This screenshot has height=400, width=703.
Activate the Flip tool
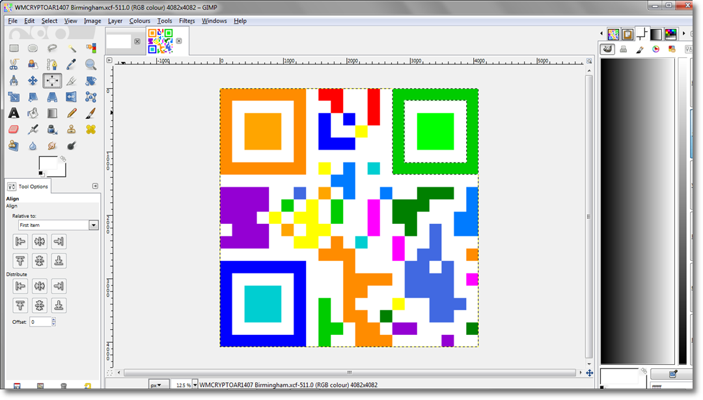click(x=72, y=97)
